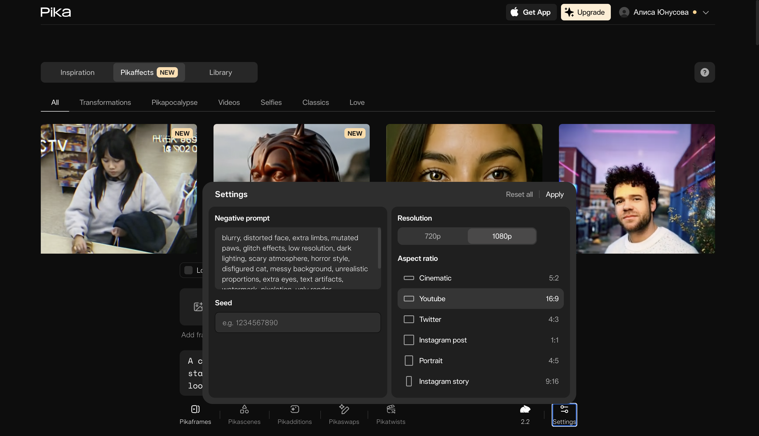The image size is (759, 436).
Task: Click Reset all in Settings
Action: (519, 194)
